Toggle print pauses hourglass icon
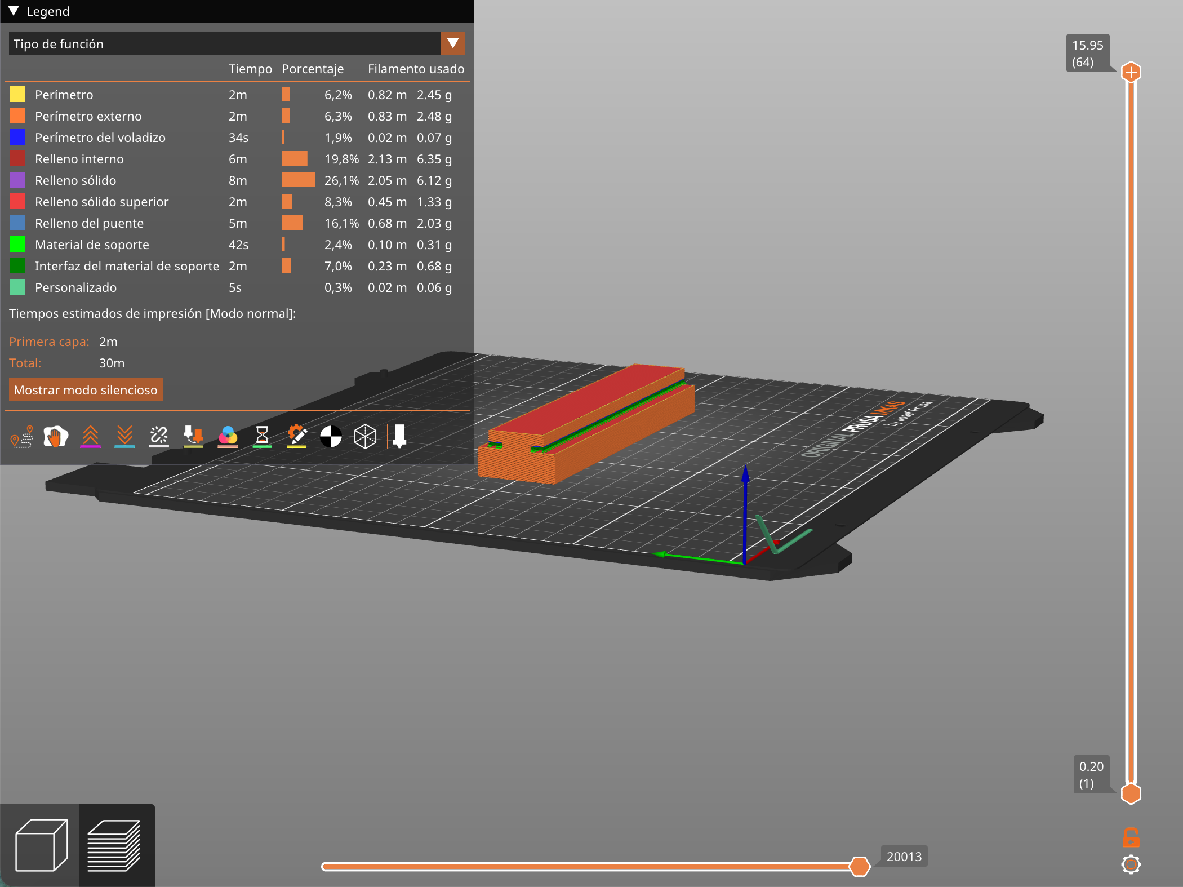This screenshot has width=1183, height=887. coord(262,437)
